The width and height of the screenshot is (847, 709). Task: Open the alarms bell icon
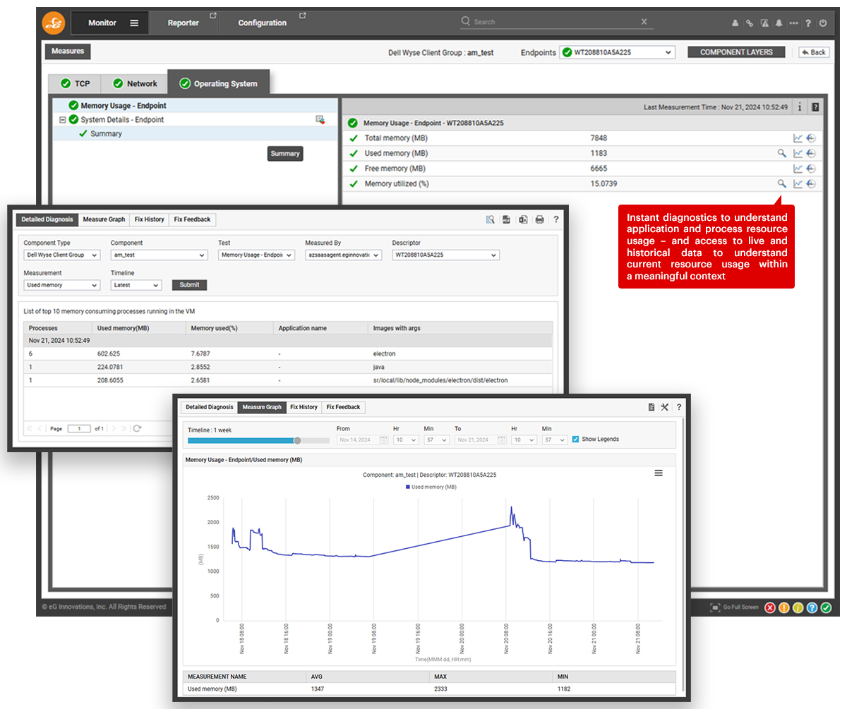coord(779,23)
